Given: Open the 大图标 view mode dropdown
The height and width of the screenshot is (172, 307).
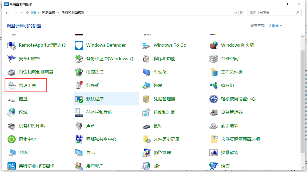Looking at the screenshot, I should pyautogui.click(x=275, y=25).
